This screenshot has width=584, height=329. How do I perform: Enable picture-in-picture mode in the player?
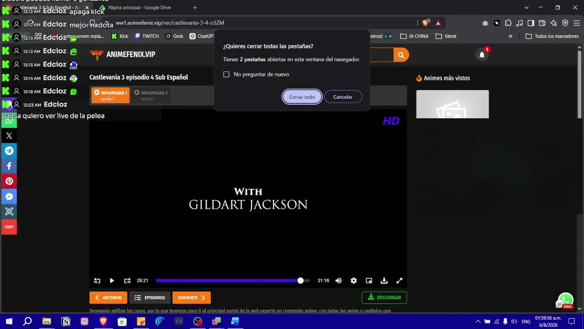[369, 281]
